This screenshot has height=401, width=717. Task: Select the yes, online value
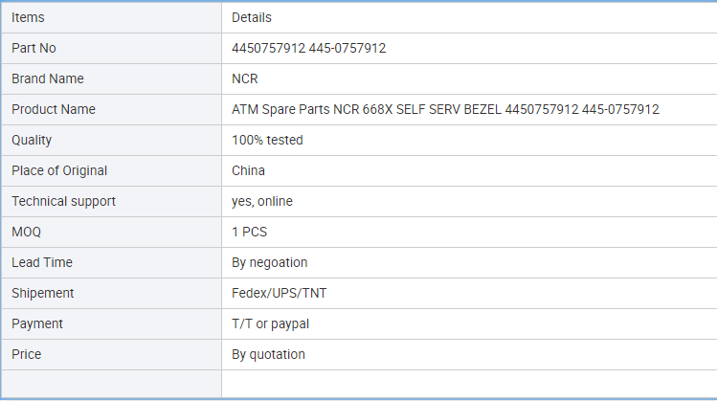[262, 201]
